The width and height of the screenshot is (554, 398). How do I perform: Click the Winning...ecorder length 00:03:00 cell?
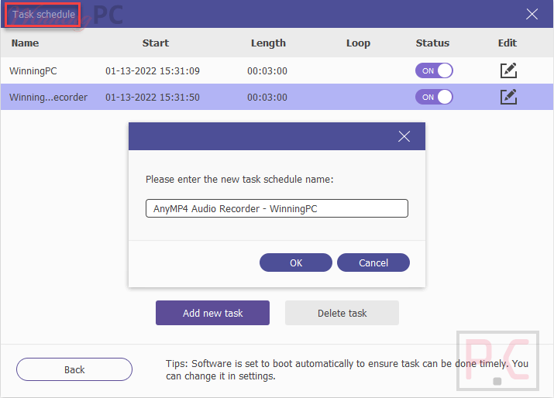click(267, 97)
